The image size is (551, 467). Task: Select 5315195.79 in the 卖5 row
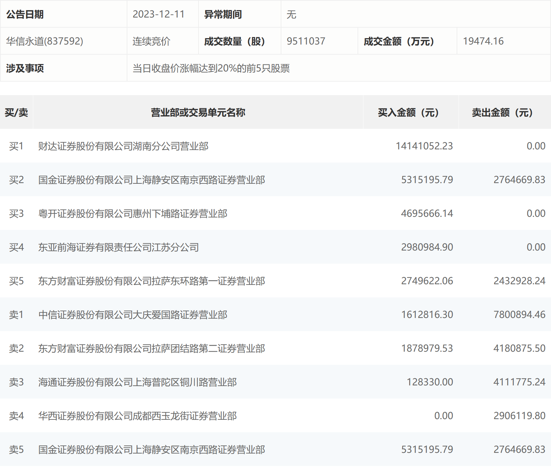[x=427, y=449]
